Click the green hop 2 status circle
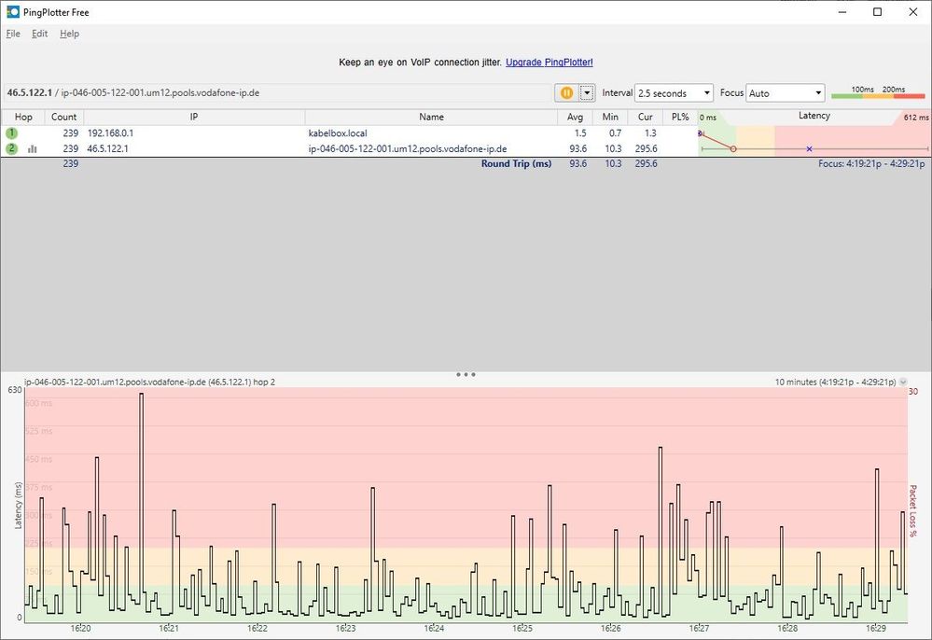 pos(11,148)
